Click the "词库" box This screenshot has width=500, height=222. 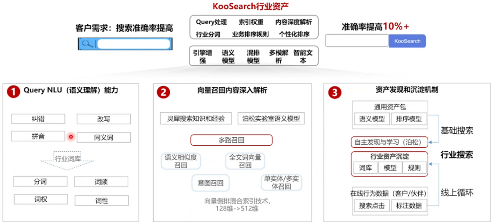tap(365, 168)
